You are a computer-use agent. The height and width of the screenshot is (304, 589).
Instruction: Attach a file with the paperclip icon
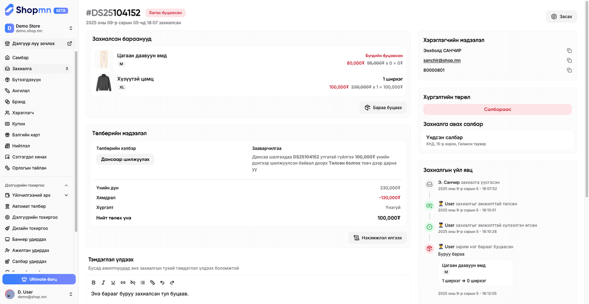[153, 282]
